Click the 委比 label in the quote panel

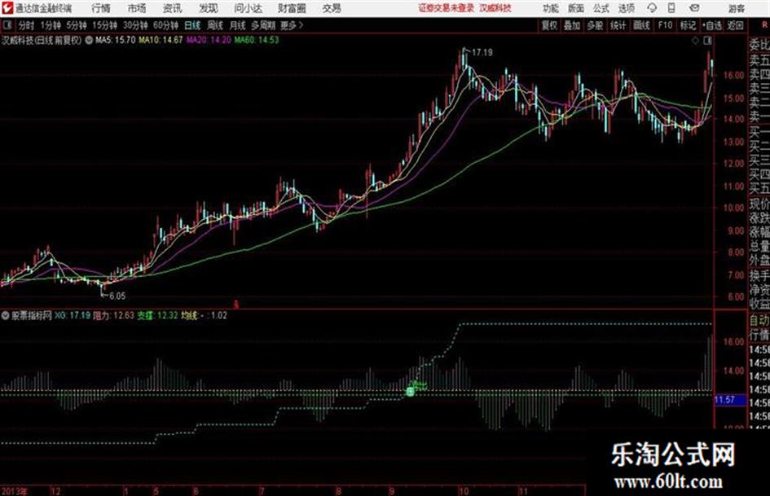click(759, 45)
